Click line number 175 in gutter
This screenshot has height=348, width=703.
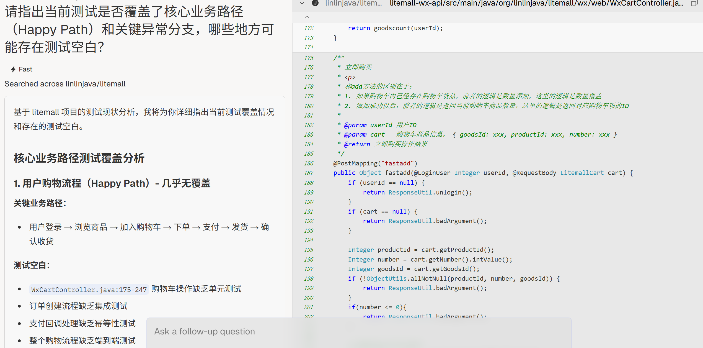[309, 58]
